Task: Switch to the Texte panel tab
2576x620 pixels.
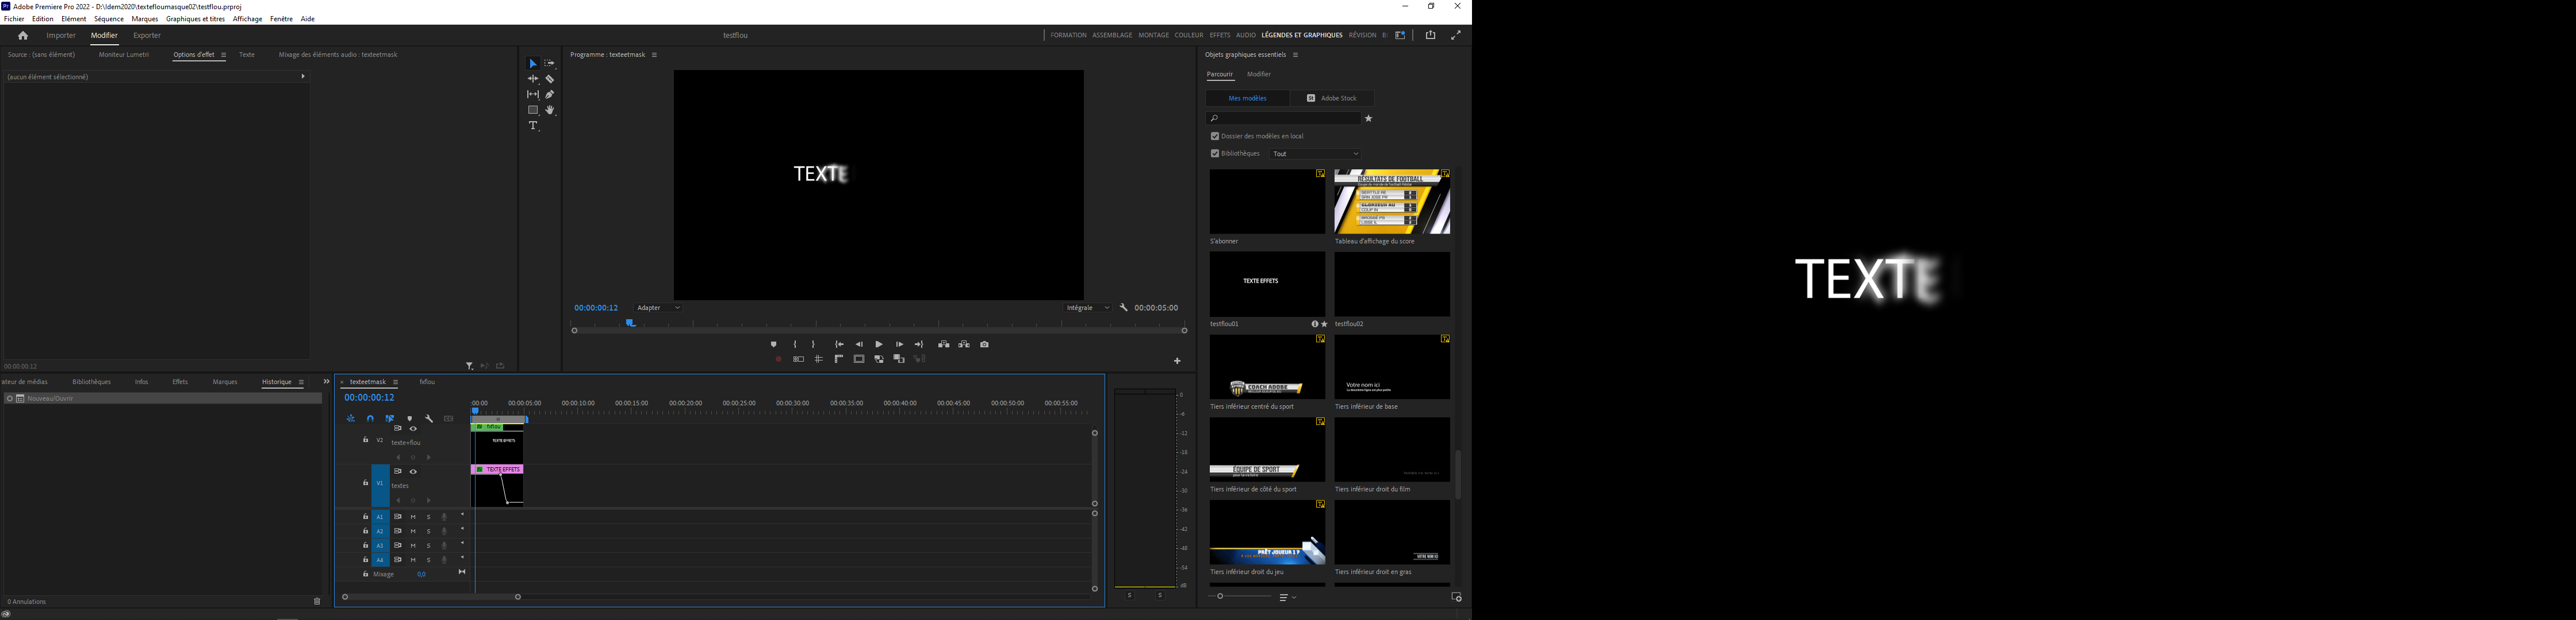Action: point(247,55)
